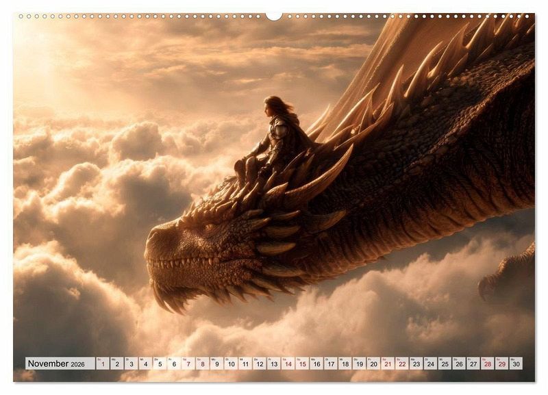548x395 pixels.
Task: Select day 29 in the calendar strip
Action: [x=501, y=364]
